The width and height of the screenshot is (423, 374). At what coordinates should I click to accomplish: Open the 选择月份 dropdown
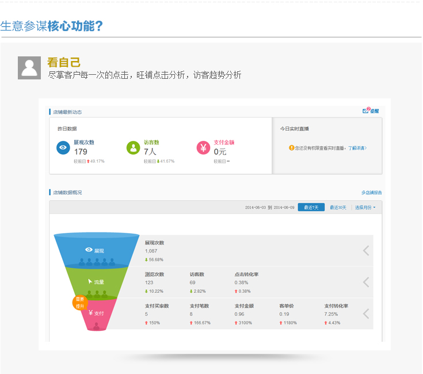pos(365,207)
